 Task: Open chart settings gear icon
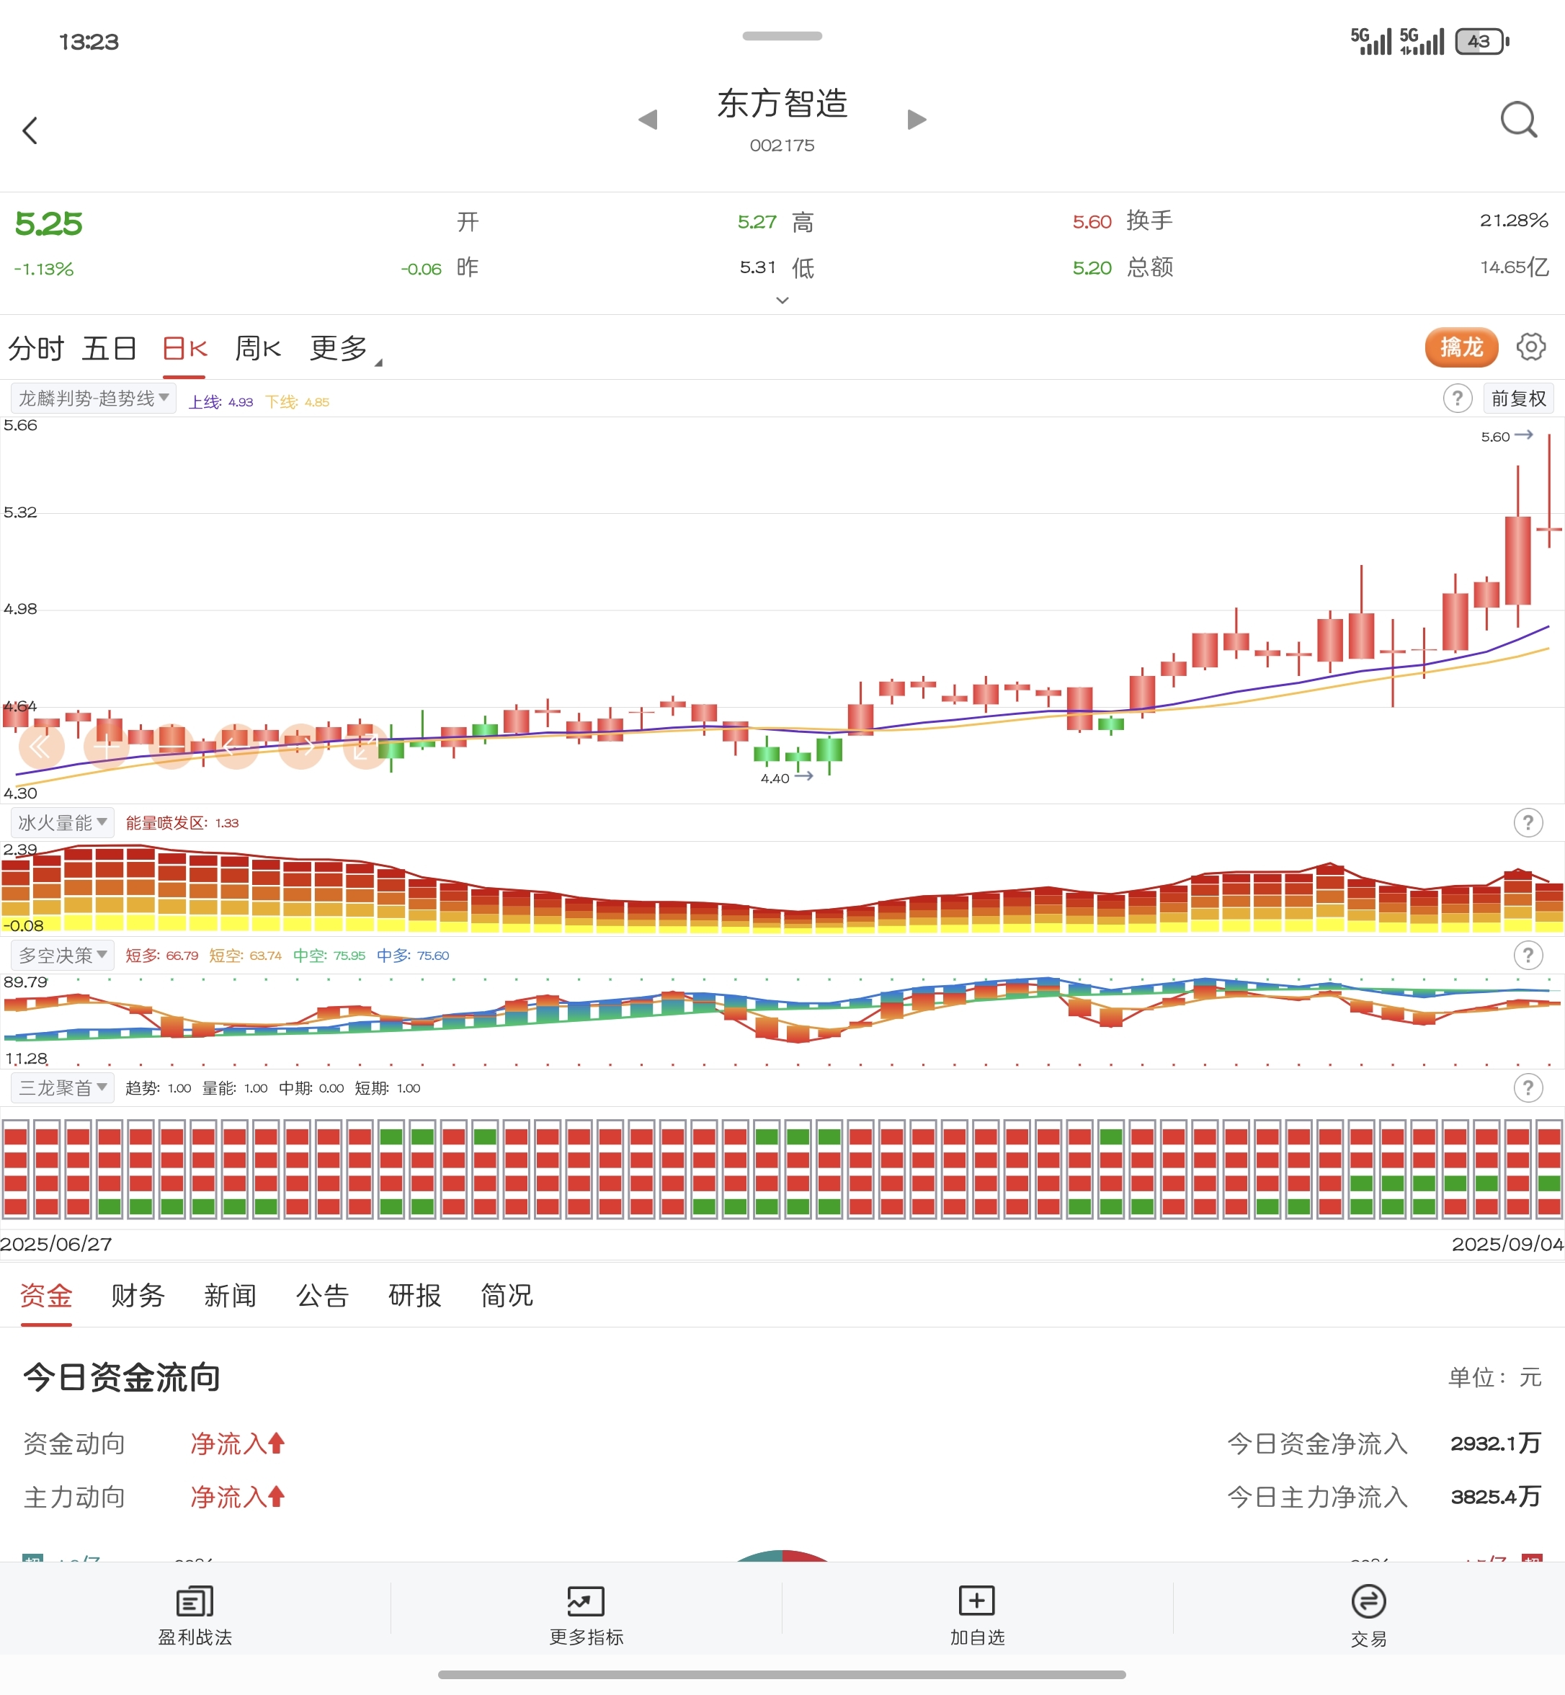coord(1530,347)
